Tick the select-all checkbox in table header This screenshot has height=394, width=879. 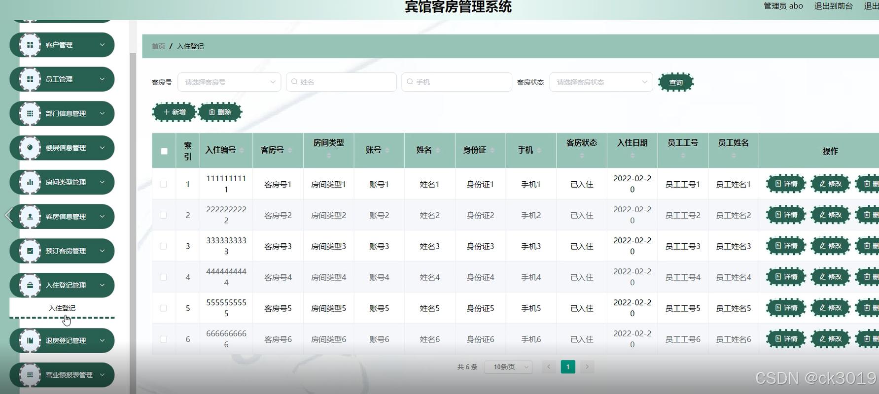click(164, 151)
